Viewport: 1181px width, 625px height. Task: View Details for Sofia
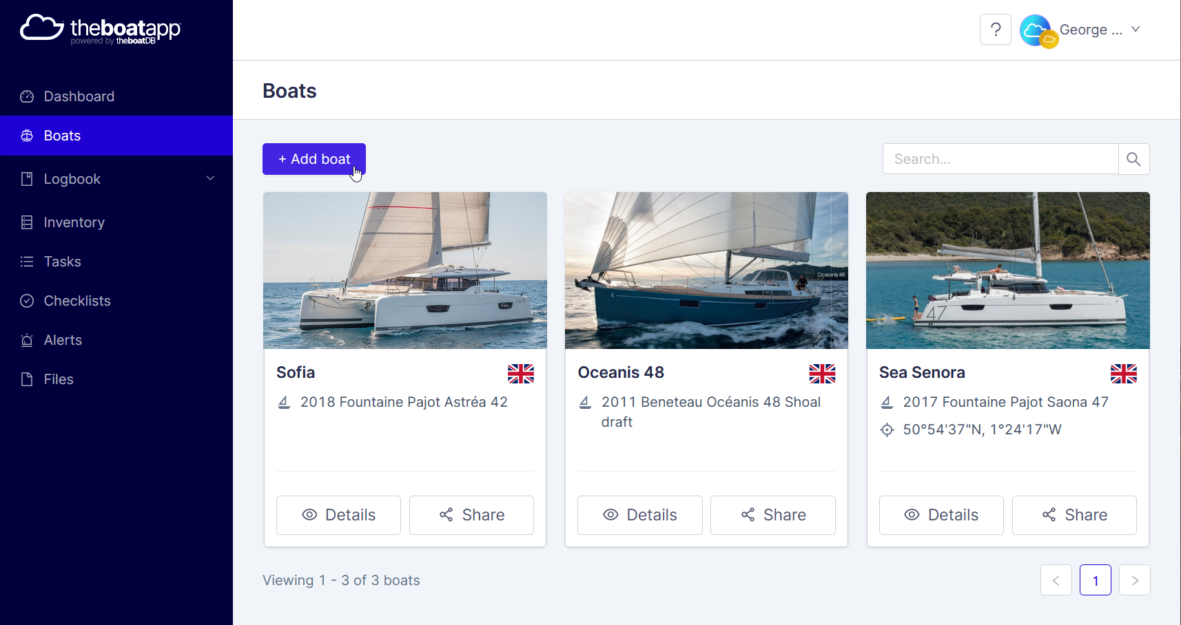coord(338,515)
